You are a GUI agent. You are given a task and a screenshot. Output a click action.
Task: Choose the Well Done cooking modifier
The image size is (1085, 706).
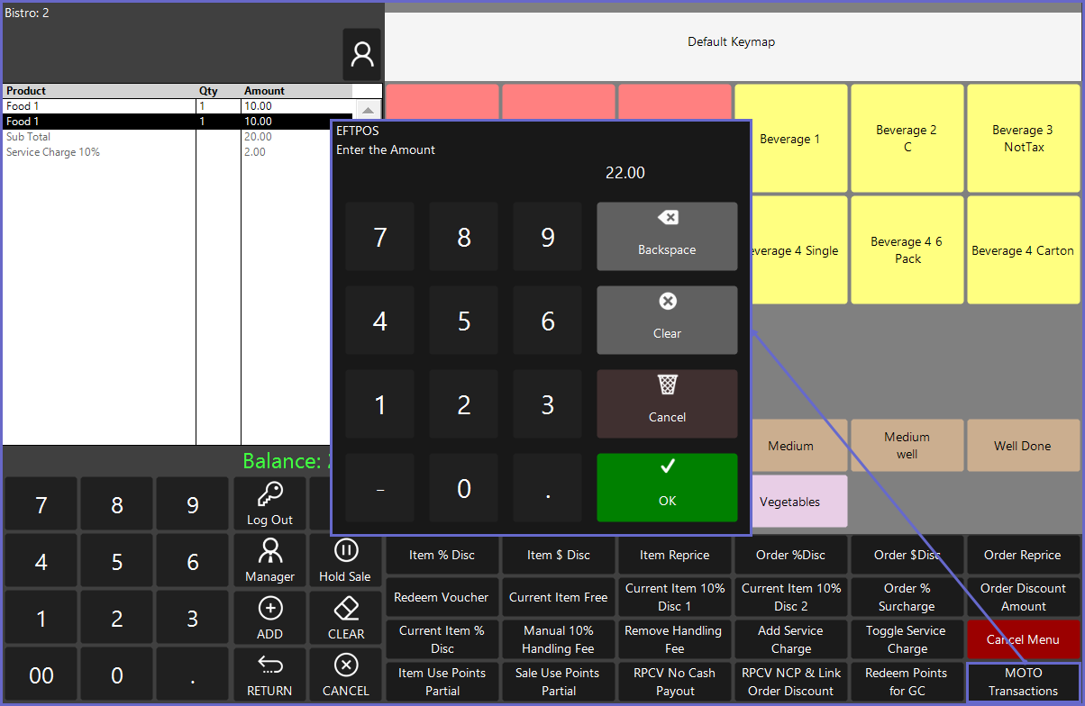(x=1023, y=446)
